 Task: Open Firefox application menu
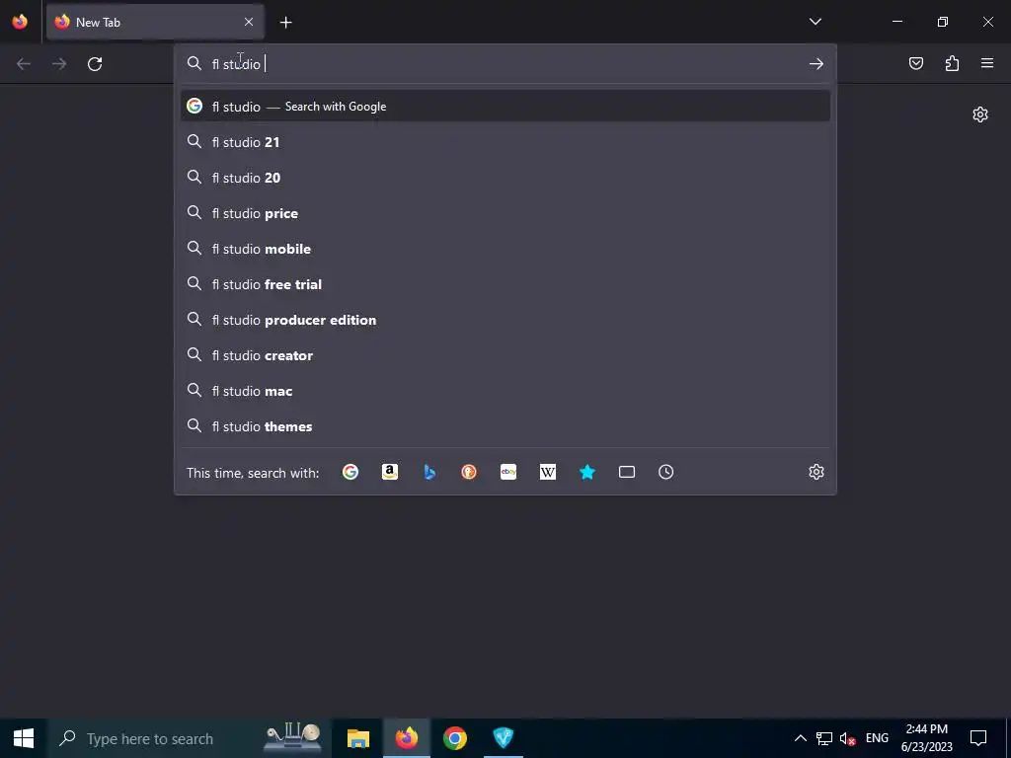tap(987, 63)
